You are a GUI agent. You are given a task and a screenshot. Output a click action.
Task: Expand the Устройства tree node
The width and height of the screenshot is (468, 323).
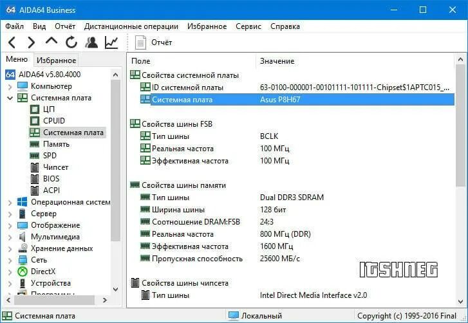10,283
